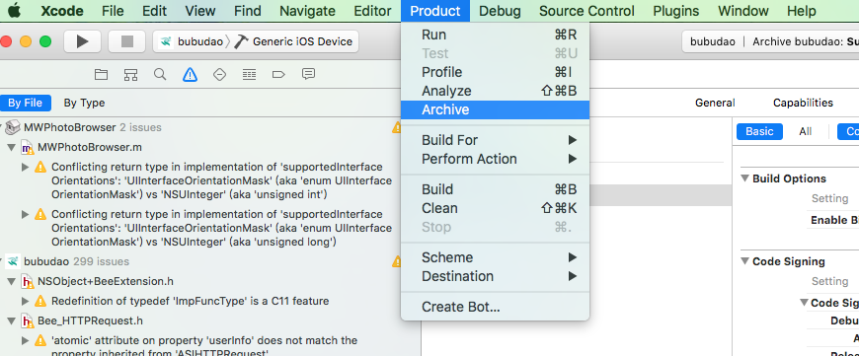Open the Symbol navigator hierarchy icon
The image size is (859, 356).
(130, 74)
